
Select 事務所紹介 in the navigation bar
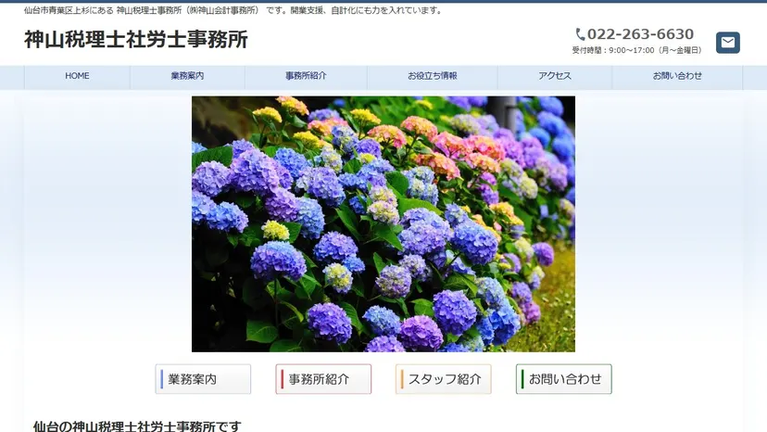tap(306, 76)
